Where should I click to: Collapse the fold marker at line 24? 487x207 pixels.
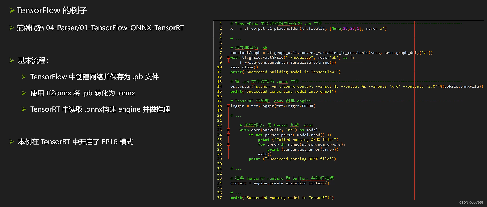point(228,135)
